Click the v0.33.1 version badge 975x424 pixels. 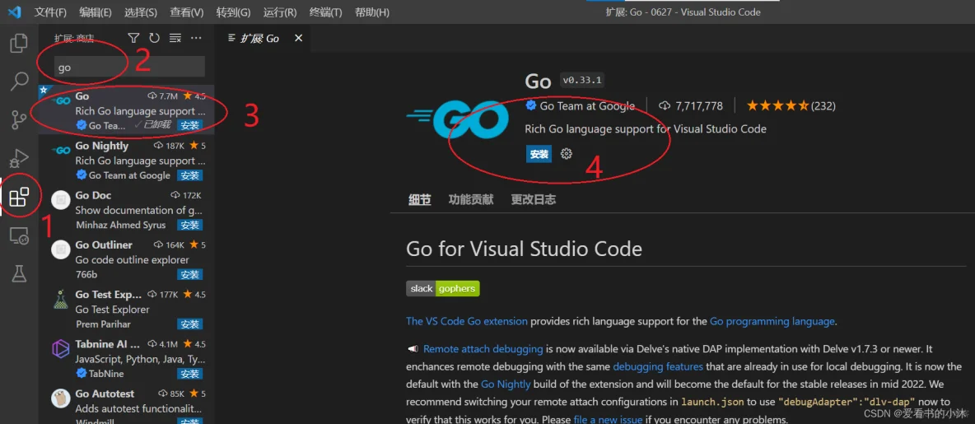[x=582, y=80]
